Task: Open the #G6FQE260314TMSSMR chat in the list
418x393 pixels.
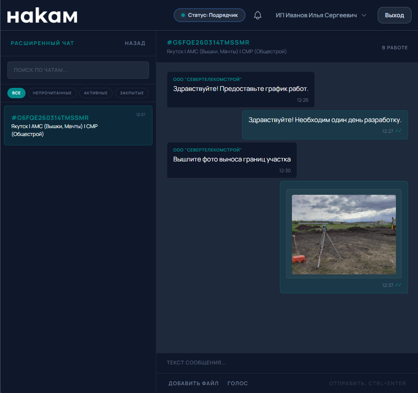Action: tap(78, 126)
